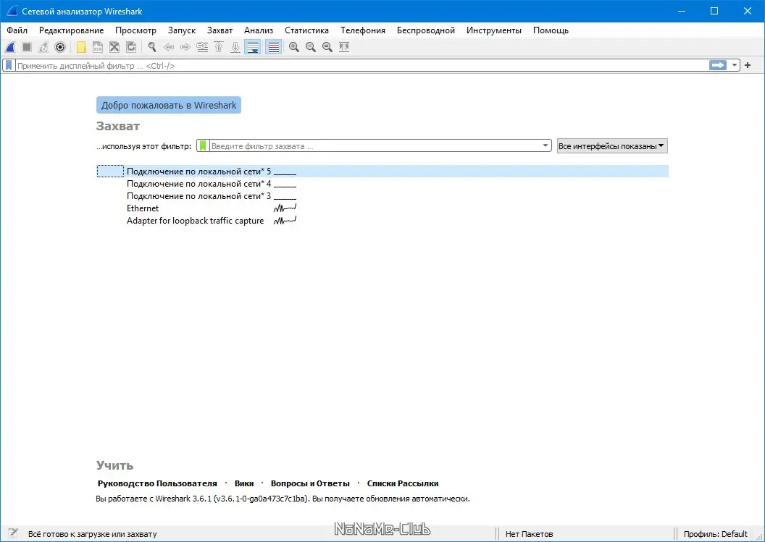Open the Статистика menu
Viewport: 765px width, 542px height.
(306, 30)
